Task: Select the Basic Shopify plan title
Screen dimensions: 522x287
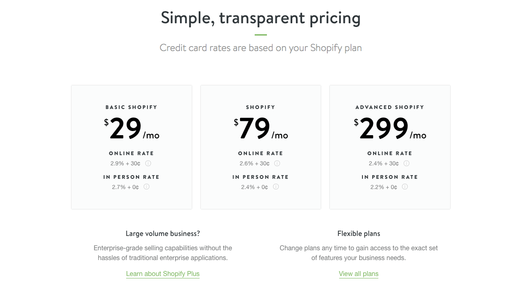Action: click(131, 107)
